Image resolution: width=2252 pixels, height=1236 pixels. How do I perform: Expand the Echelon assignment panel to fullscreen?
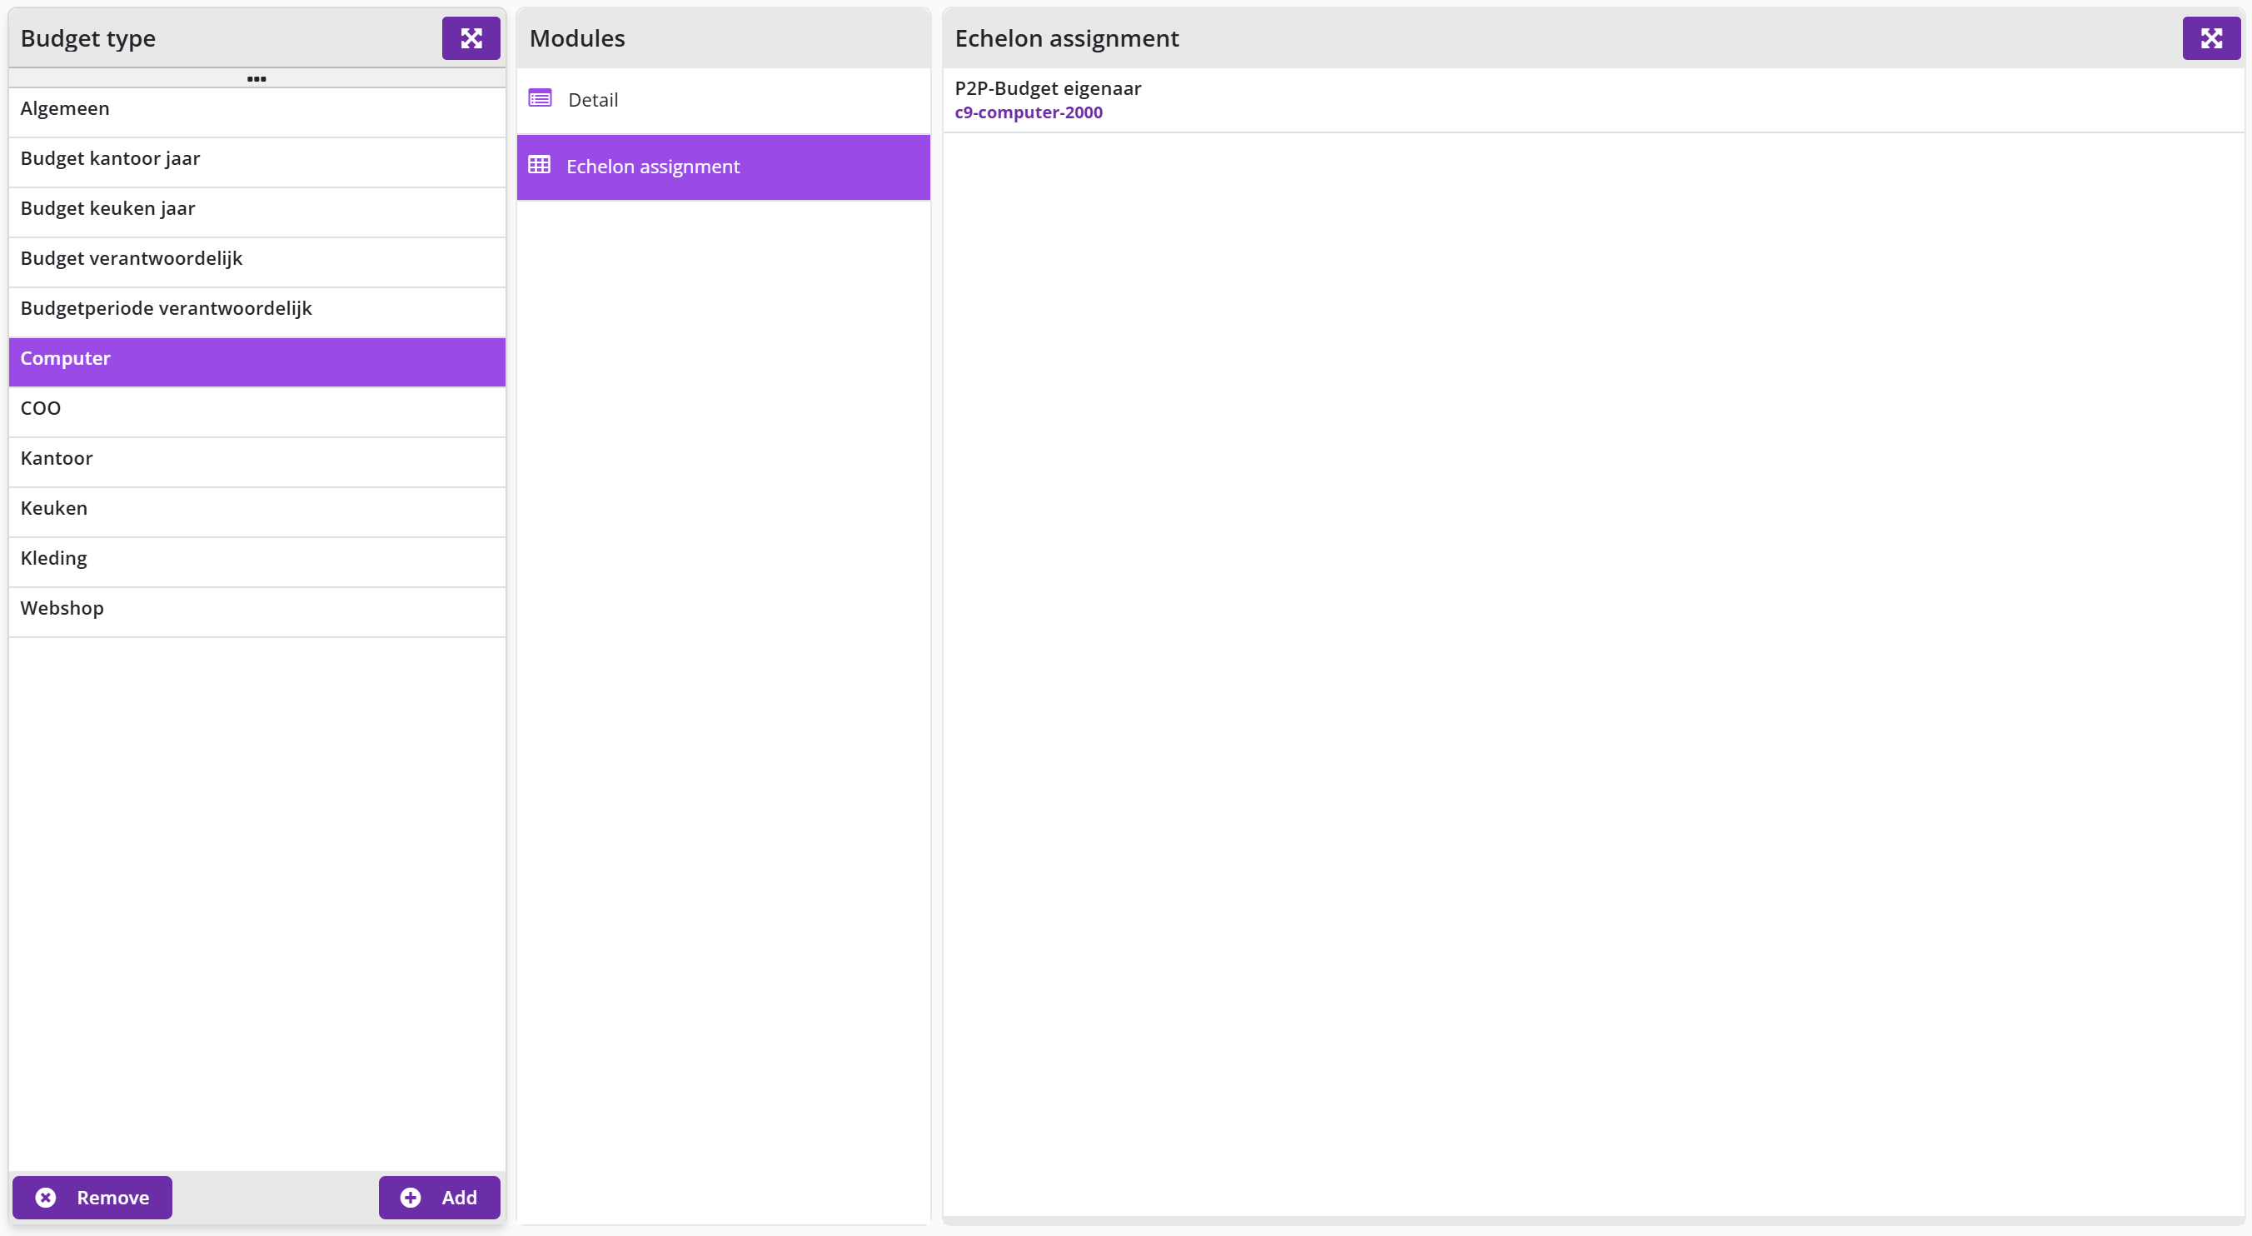(2211, 38)
